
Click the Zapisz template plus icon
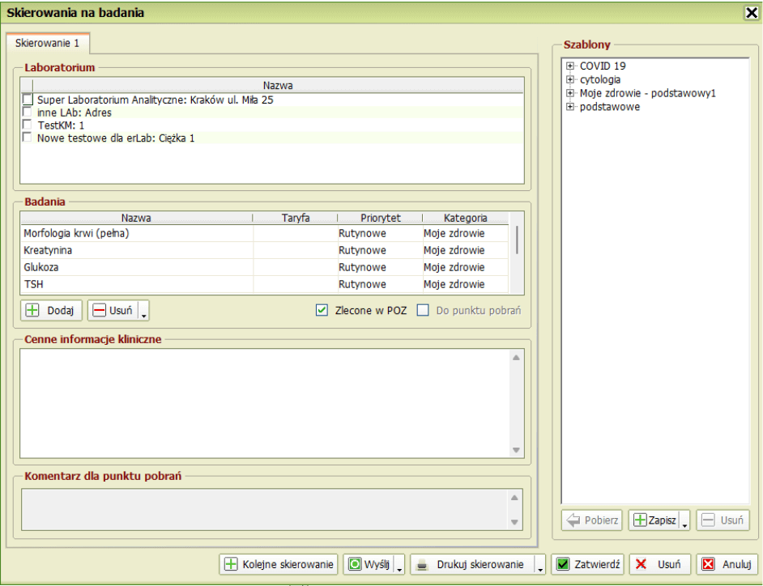point(640,520)
